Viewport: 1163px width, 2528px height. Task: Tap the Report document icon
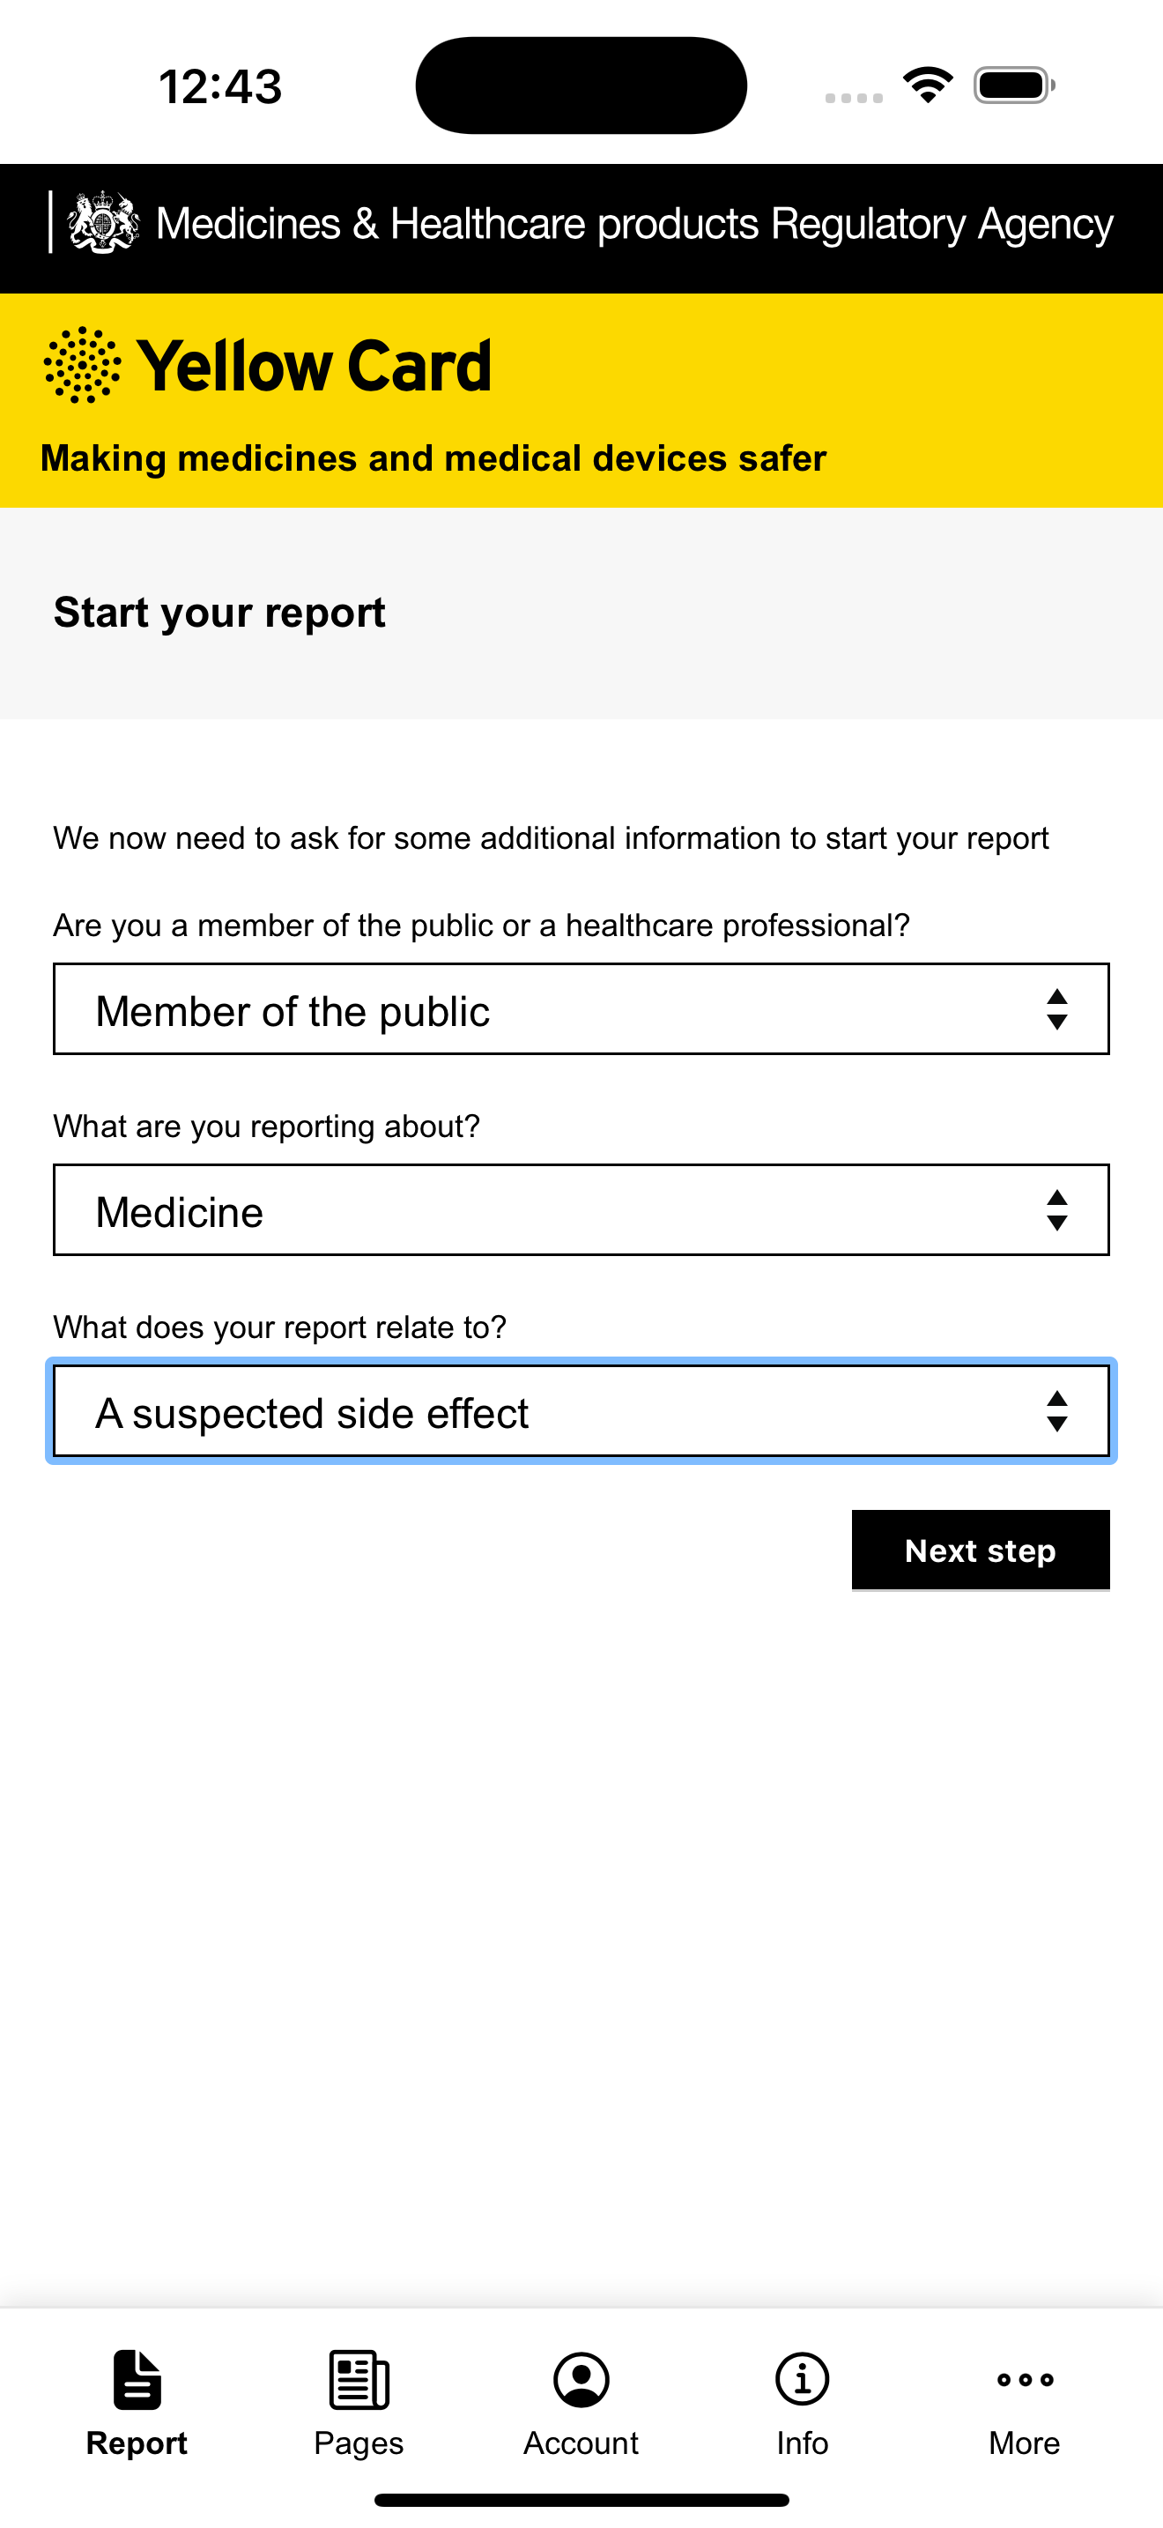(x=137, y=2380)
